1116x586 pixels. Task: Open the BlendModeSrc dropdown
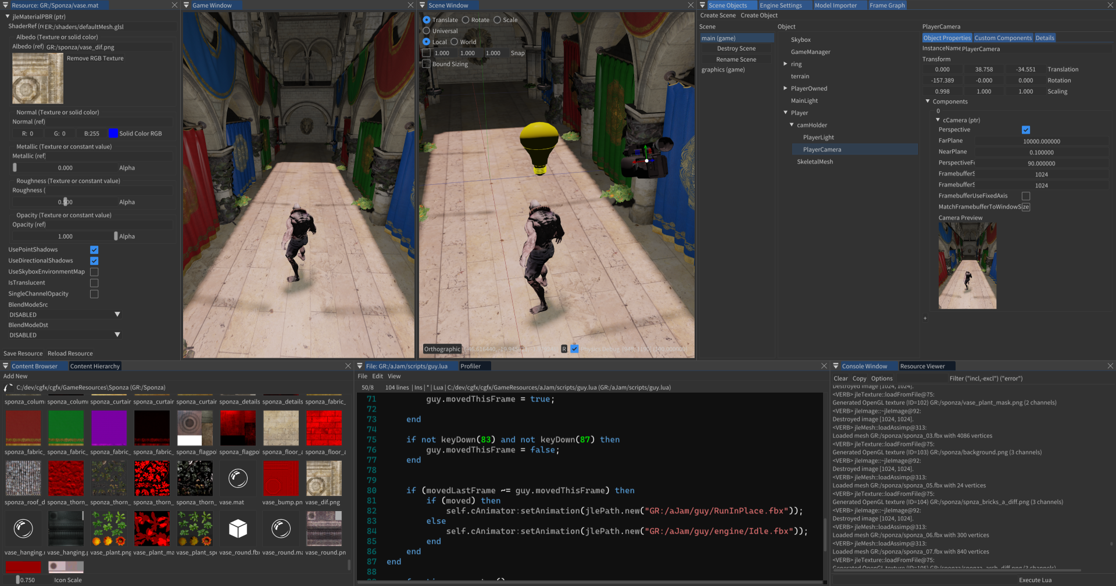[x=64, y=315]
